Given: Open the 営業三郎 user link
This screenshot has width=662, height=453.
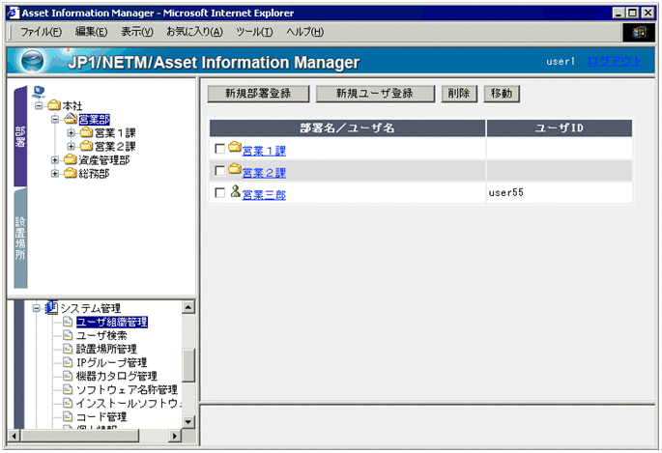Looking at the screenshot, I should tap(264, 194).
